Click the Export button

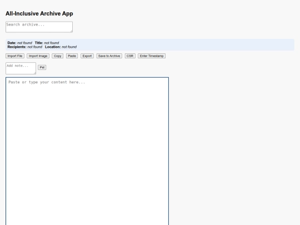point(87,56)
